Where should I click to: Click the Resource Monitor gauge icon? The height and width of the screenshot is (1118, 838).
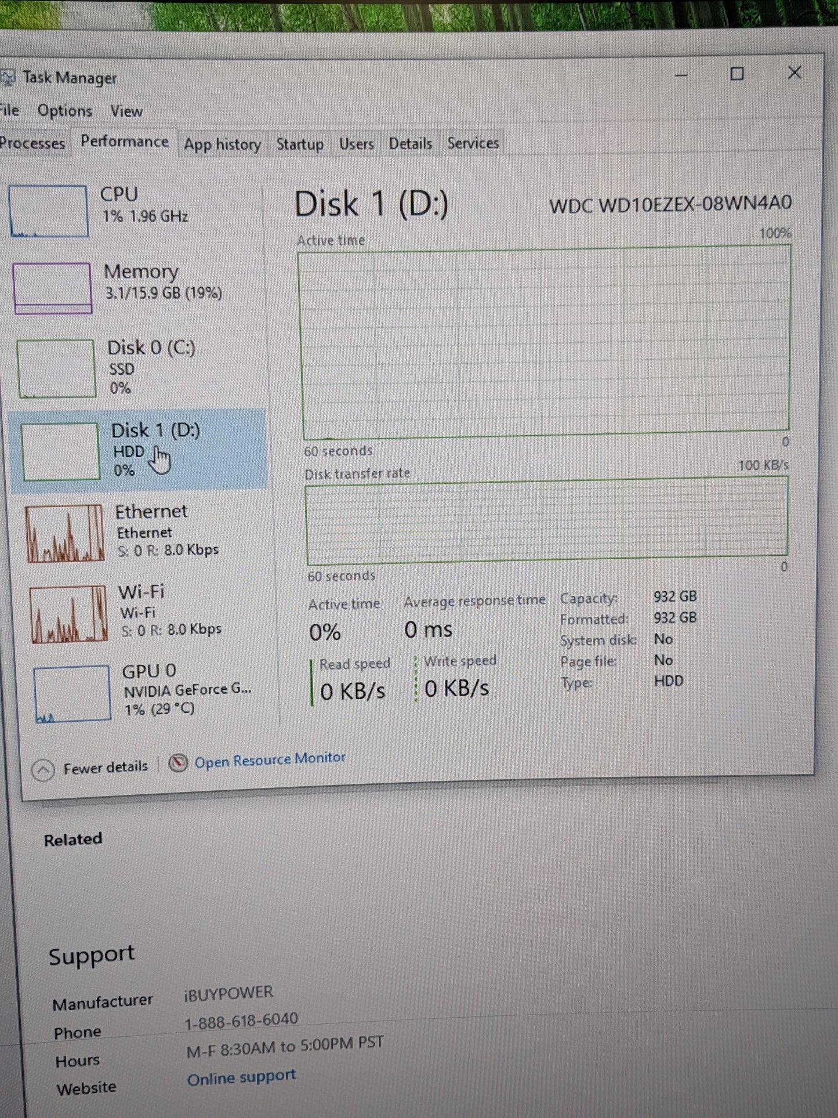tap(178, 763)
